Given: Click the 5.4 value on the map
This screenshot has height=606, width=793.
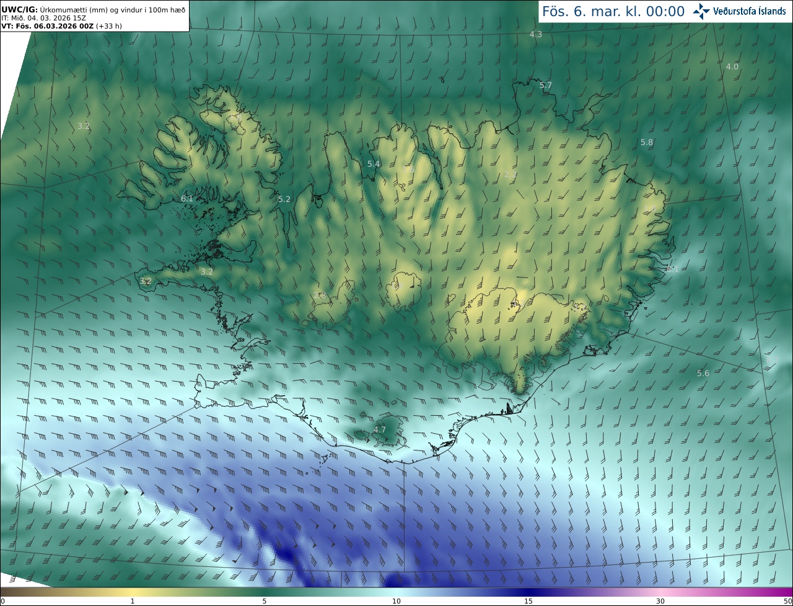Looking at the screenshot, I should point(374,164).
